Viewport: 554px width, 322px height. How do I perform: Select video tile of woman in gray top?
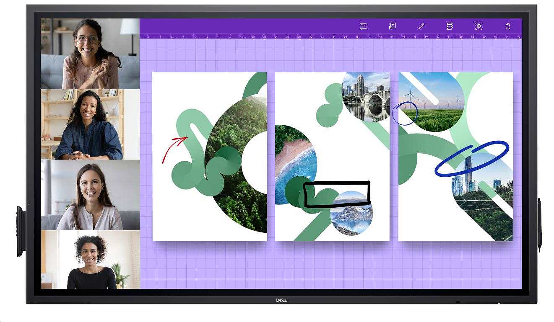[90, 195]
